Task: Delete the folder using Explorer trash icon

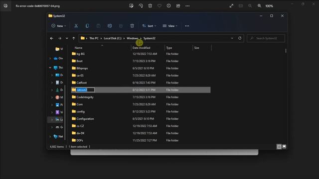Action: [132, 26]
